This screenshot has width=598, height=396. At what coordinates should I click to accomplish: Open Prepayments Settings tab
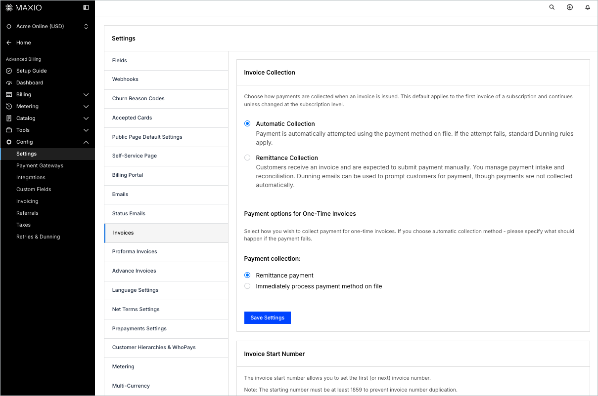tap(166, 329)
